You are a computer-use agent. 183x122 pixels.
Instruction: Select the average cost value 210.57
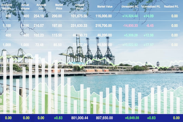click(39, 25)
